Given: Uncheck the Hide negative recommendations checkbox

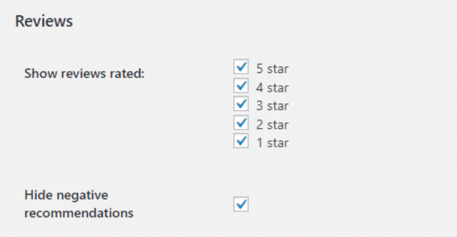Looking at the screenshot, I should [241, 204].
